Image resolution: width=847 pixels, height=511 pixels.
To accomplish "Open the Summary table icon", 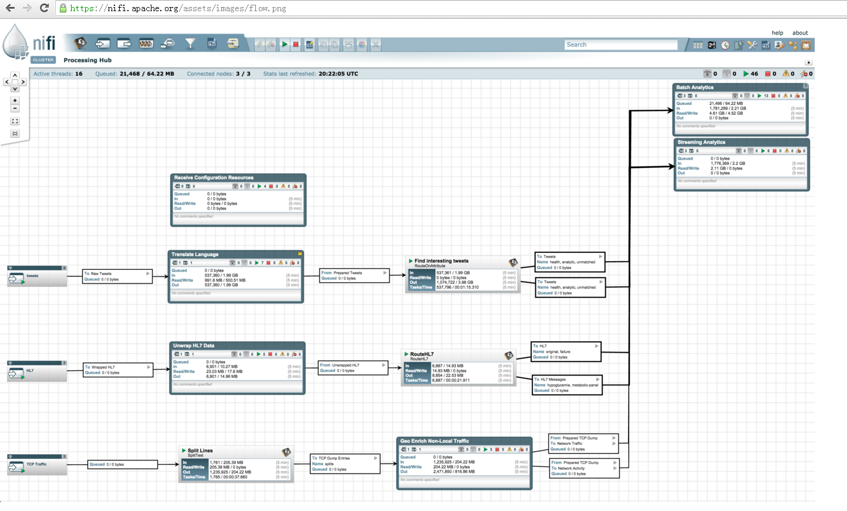I will [x=698, y=45].
